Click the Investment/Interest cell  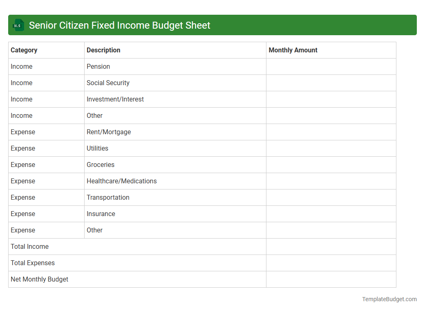pos(115,99)
